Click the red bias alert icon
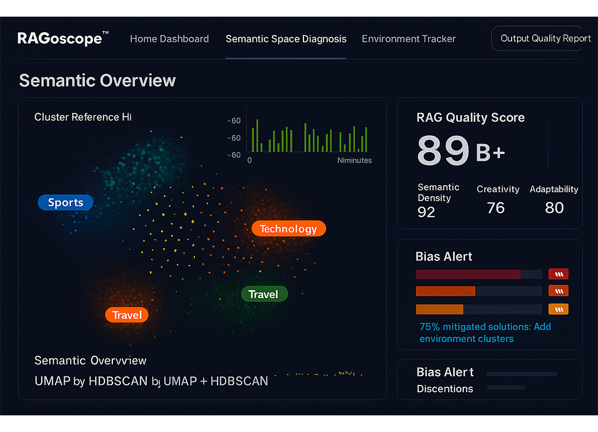Screen dimensions: 598x432 [558, 274]
